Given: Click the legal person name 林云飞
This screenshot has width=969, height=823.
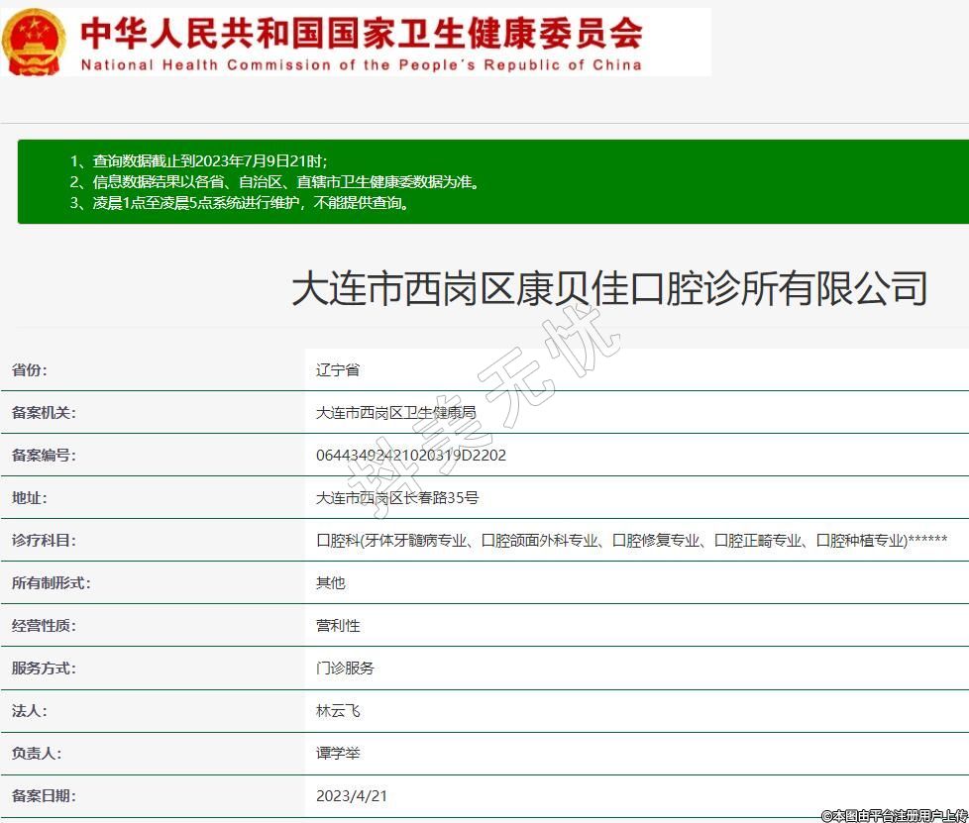Looking at the screenshot, I should point(337,711).
